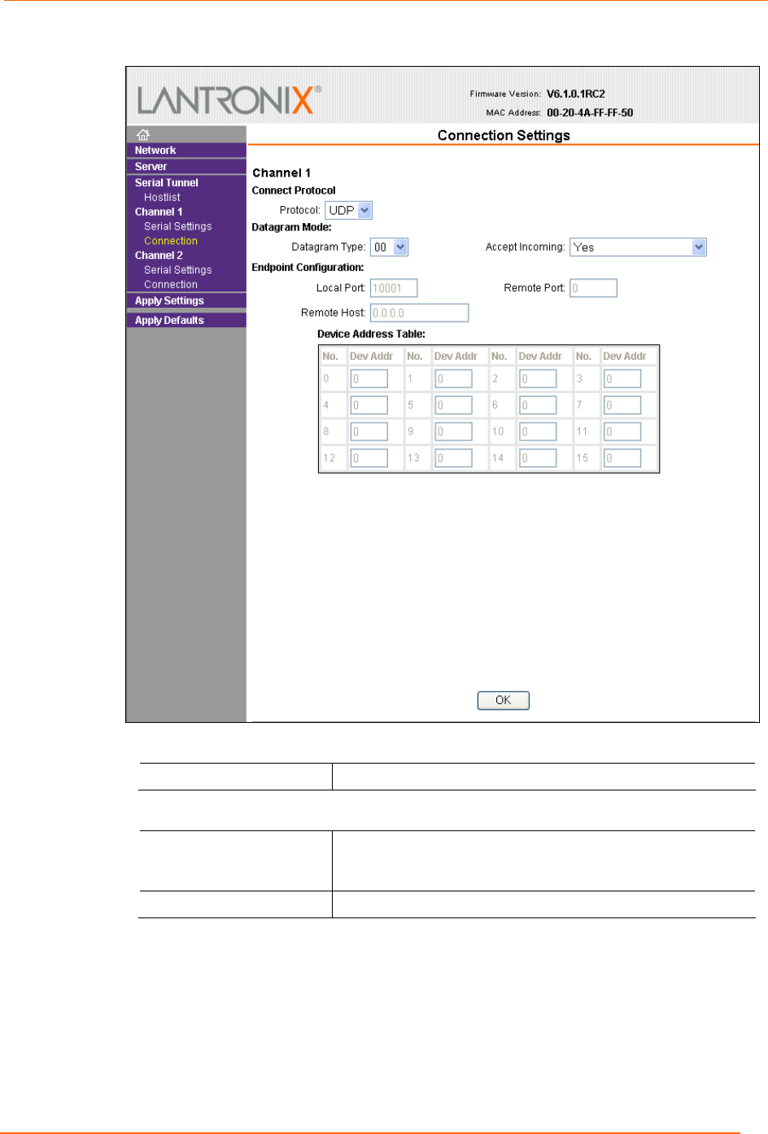This screenshot has width=768, height=1134.
Task: Click the Device Address Table label
Action: click(371, 335)
